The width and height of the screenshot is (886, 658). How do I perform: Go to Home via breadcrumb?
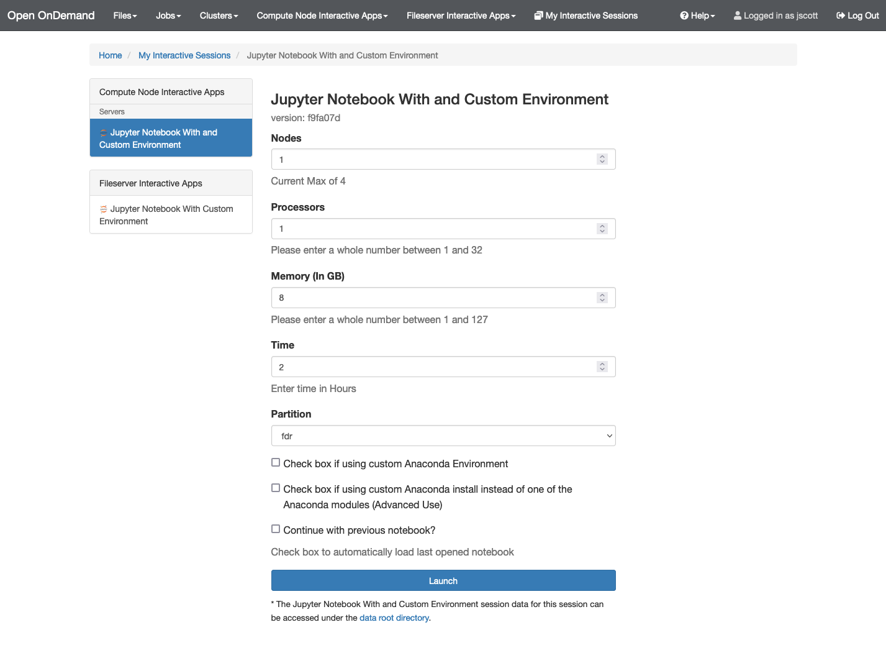[x=111, y=55]
